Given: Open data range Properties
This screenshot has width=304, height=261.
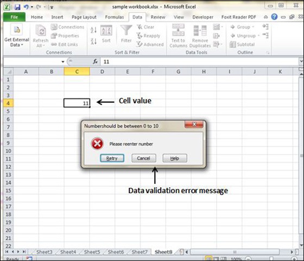Looking at the screenshot, I should [65, 36].
